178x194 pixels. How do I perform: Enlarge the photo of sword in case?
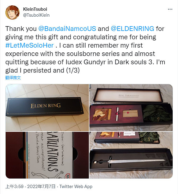pos(131,155)
